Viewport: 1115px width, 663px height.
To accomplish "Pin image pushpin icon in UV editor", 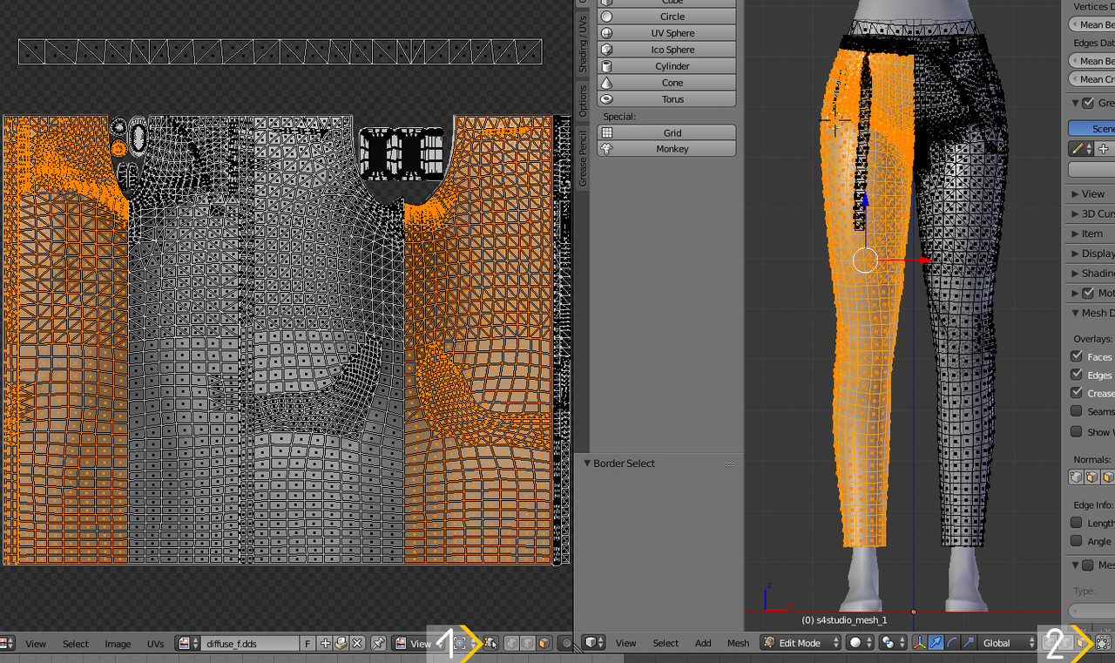I will pos(378,644).
